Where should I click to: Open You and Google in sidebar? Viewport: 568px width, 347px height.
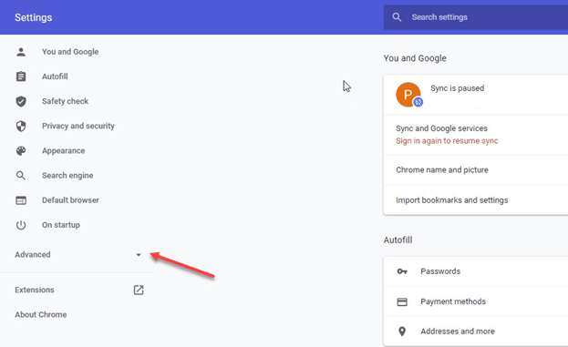[70, 52]
